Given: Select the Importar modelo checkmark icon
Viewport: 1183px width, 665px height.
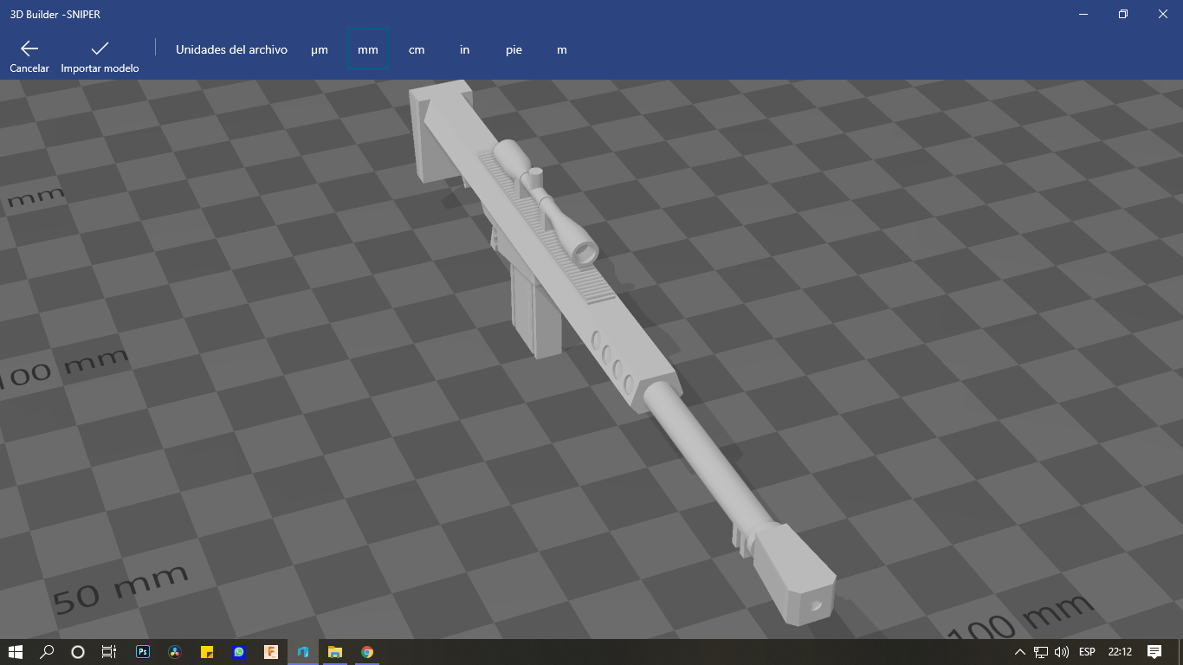Looking at the screenshot, I should [x=100, y=49].
